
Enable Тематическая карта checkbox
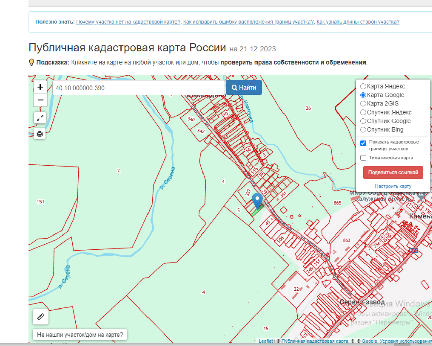(363, 158)
